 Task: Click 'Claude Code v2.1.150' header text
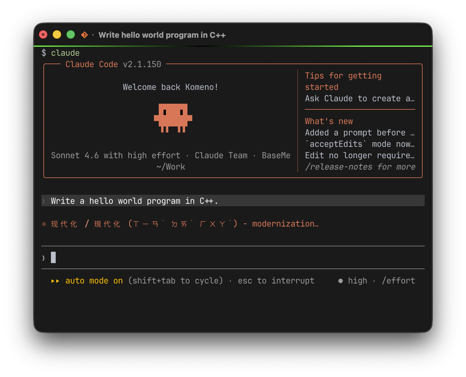113,64
